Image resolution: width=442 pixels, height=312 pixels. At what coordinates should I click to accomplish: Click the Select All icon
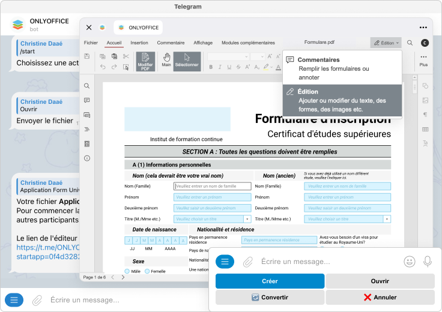click(126, 67)
